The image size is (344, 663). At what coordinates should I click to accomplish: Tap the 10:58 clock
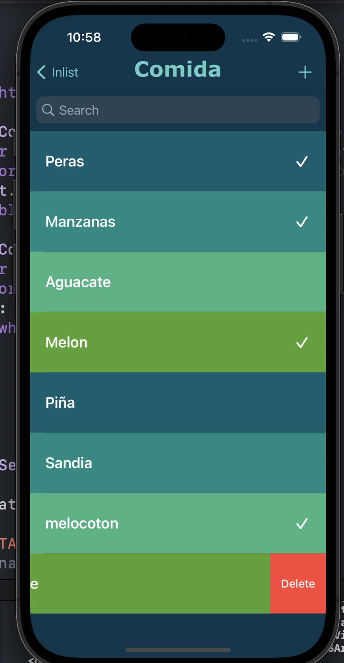pyautogui.click(x=84, y=37)
